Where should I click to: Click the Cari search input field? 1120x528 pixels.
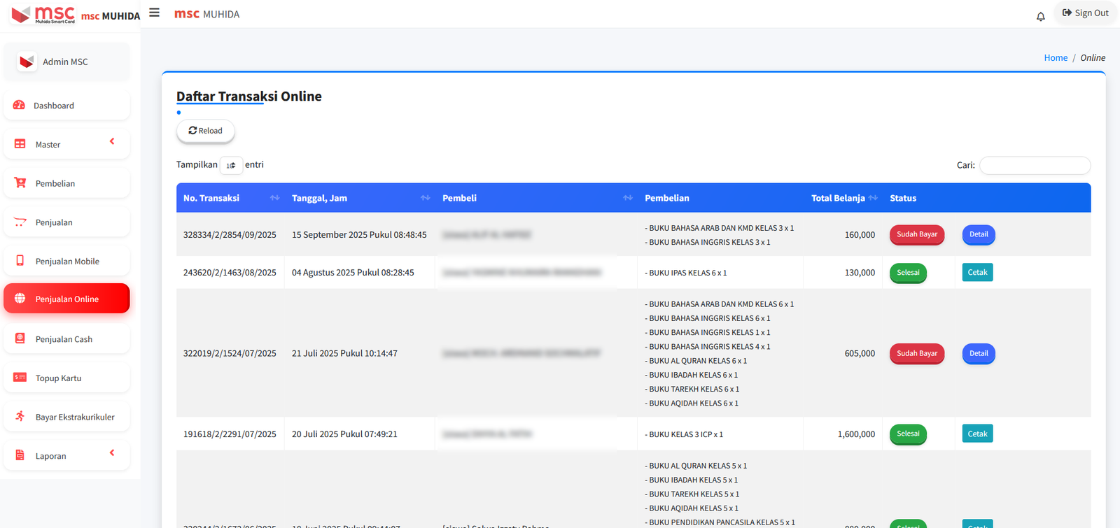click(x=1034, y=165)
